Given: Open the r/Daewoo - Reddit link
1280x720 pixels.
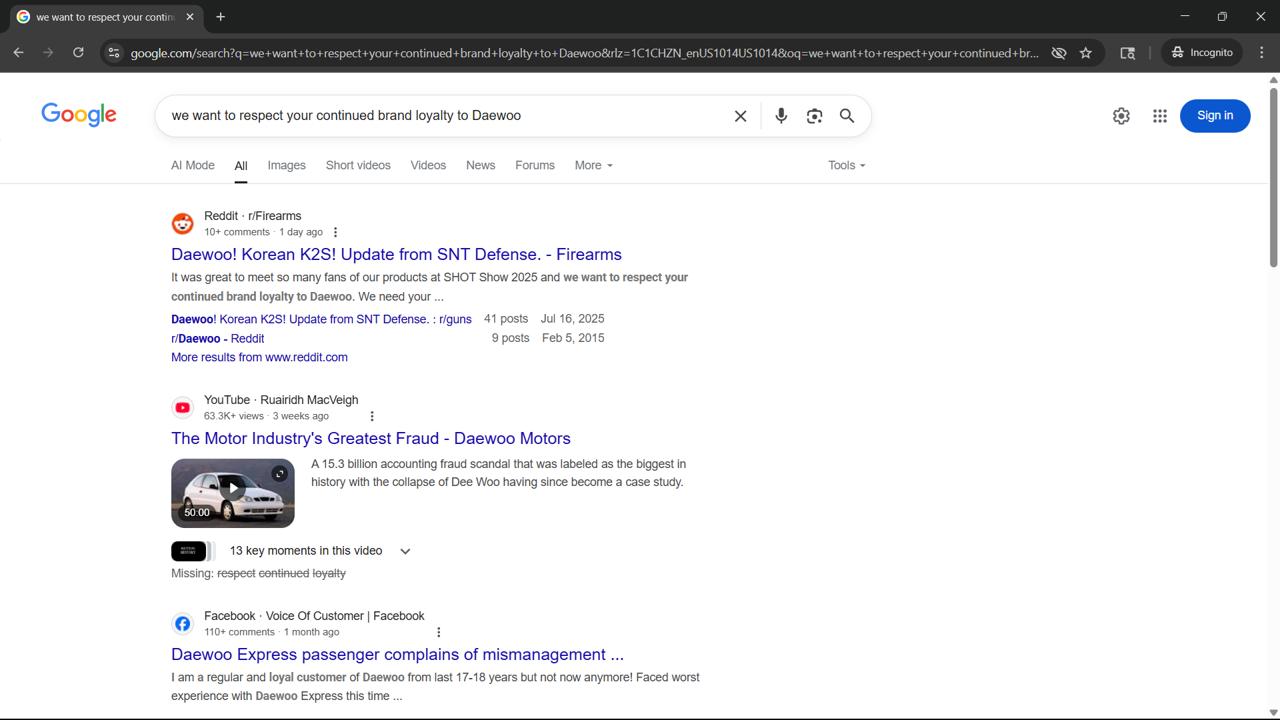Looking at the screenshot, I should click(x=217, y=339).
